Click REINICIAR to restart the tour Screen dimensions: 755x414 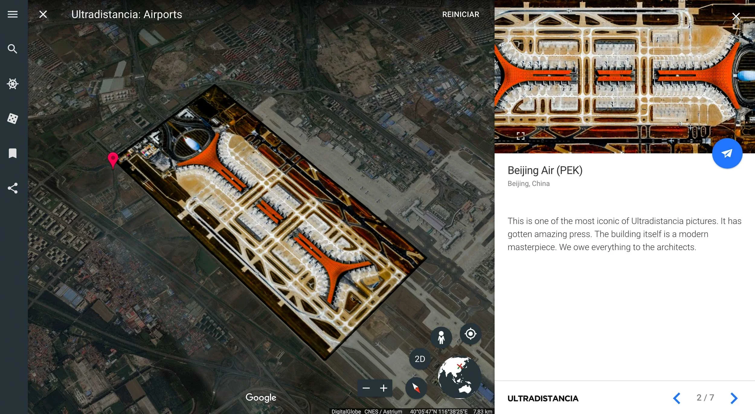[x=461, y=14]
